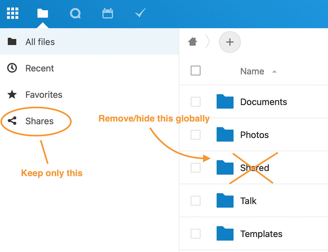
Task: Navigate home using the breadcrumb house icon
Action: [x=192, y=42]
